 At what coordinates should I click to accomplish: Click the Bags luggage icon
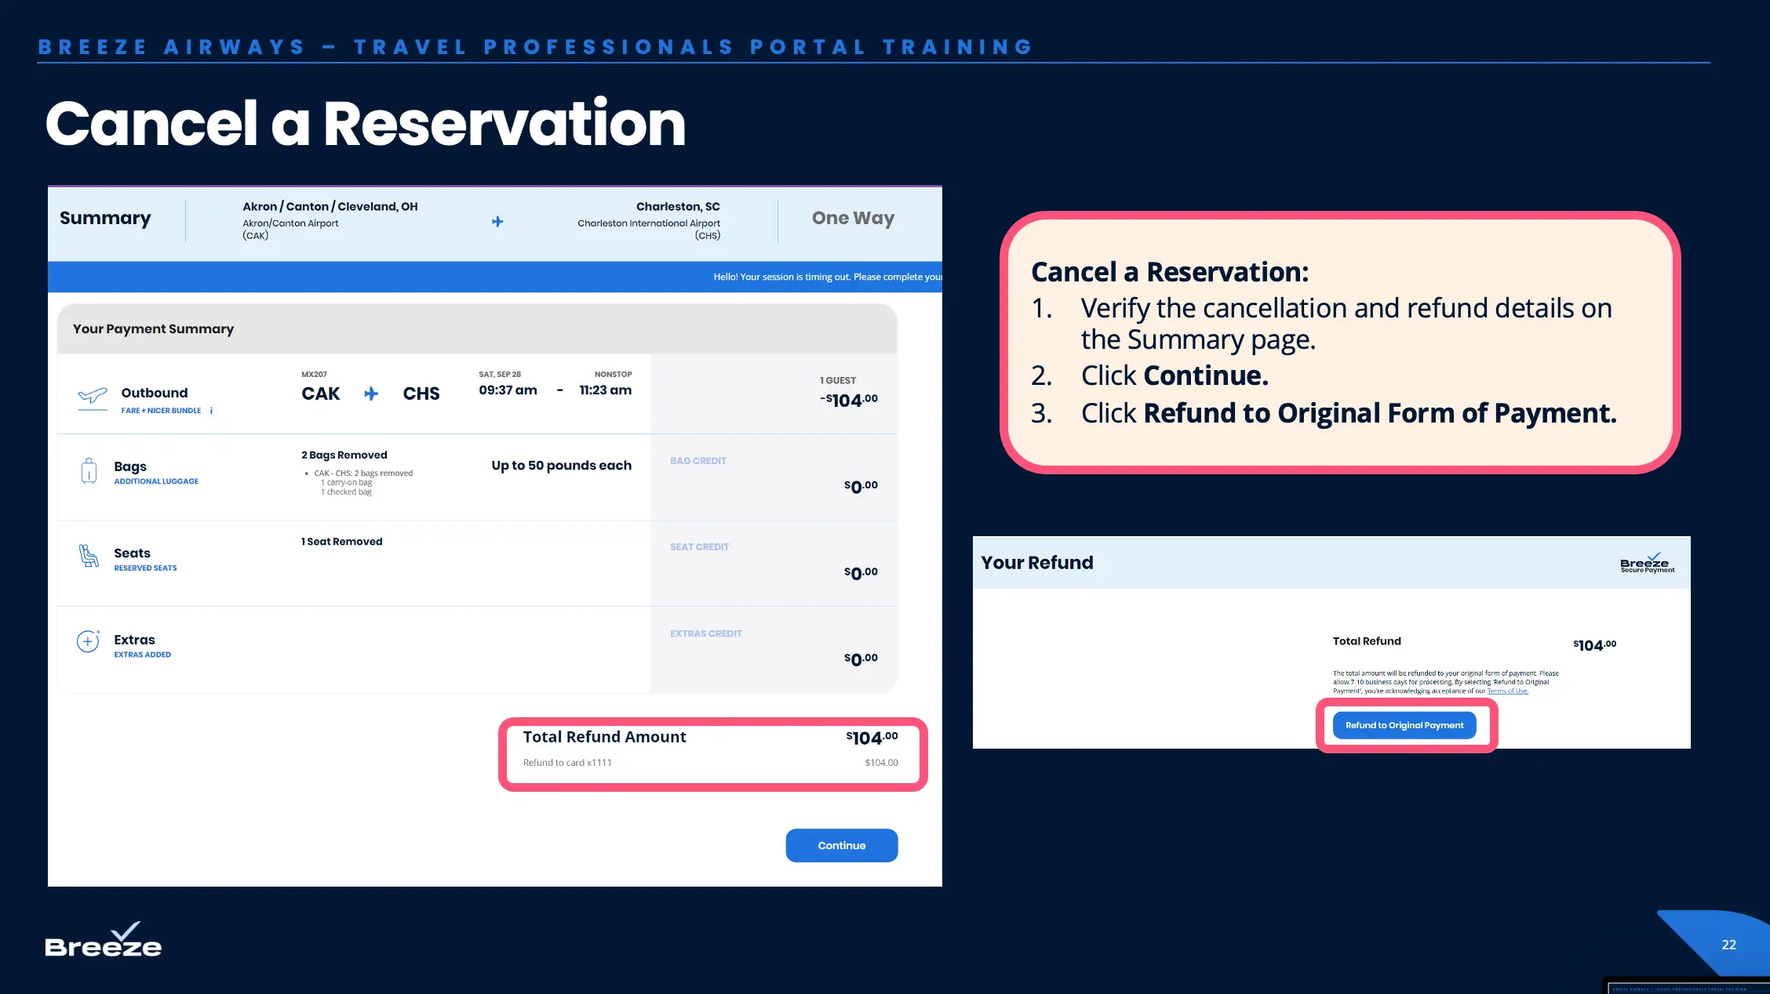pyautogui.click(x=89, y=471)
